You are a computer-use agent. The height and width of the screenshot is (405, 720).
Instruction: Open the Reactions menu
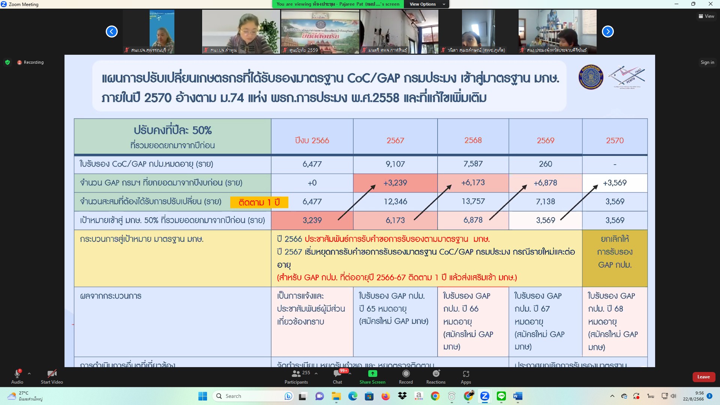436,376
